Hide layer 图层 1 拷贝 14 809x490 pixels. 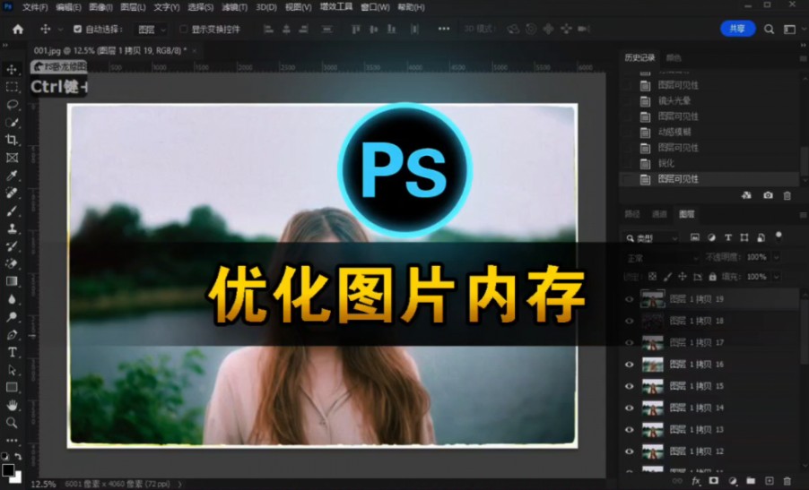click(629, 408)
